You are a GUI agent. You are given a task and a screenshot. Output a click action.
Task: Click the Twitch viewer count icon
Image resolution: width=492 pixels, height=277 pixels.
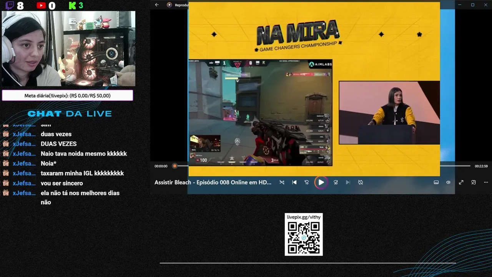10,5
